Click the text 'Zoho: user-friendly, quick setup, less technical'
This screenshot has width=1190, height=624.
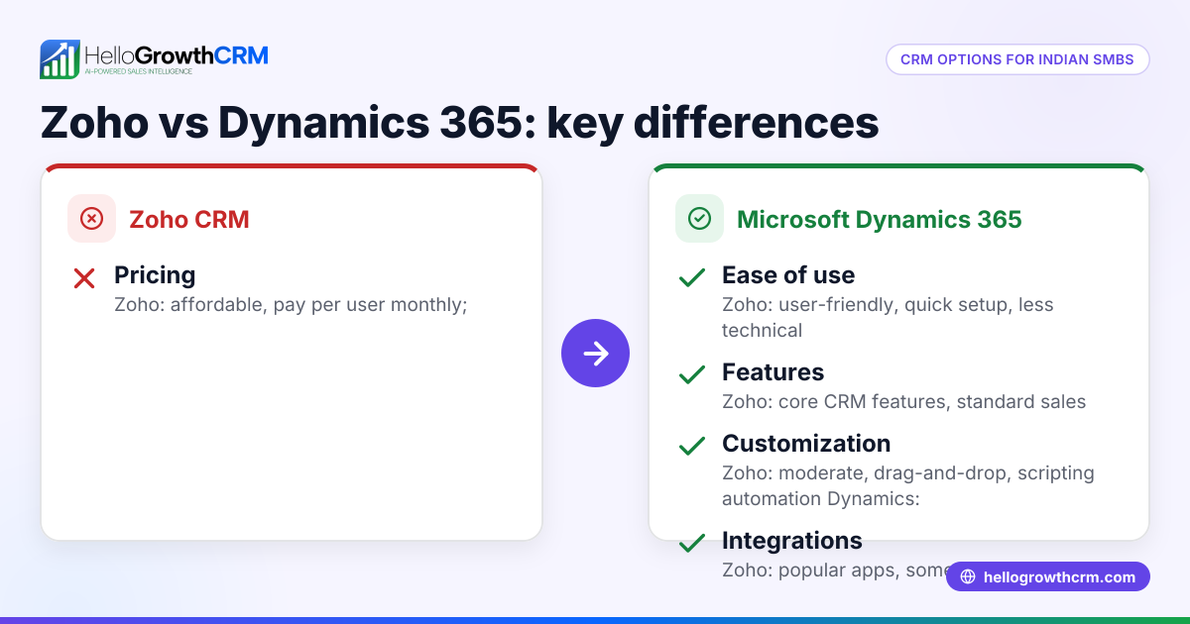tap(888, 317)
